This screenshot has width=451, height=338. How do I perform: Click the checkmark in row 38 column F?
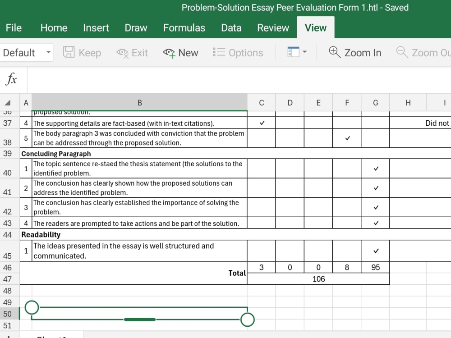click(347, 138)
